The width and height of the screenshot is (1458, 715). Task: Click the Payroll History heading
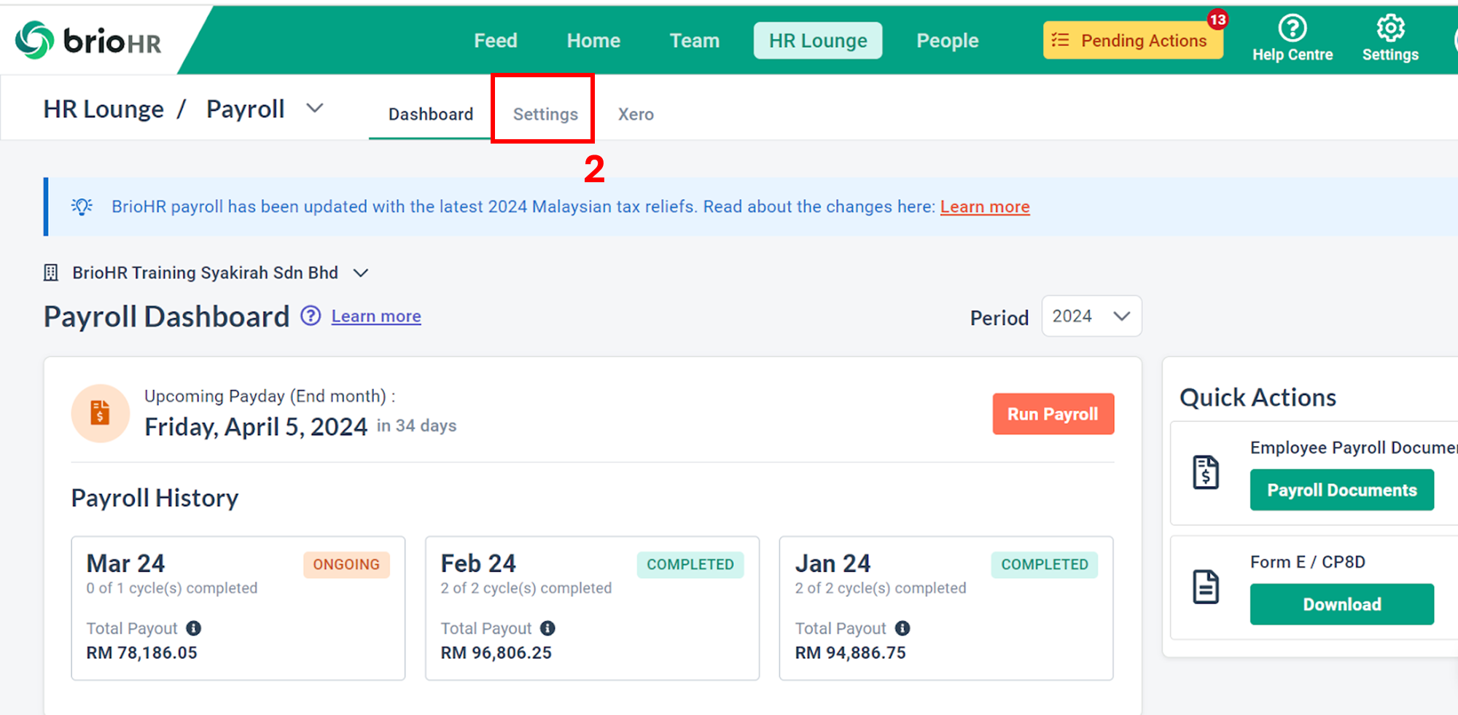155,499
